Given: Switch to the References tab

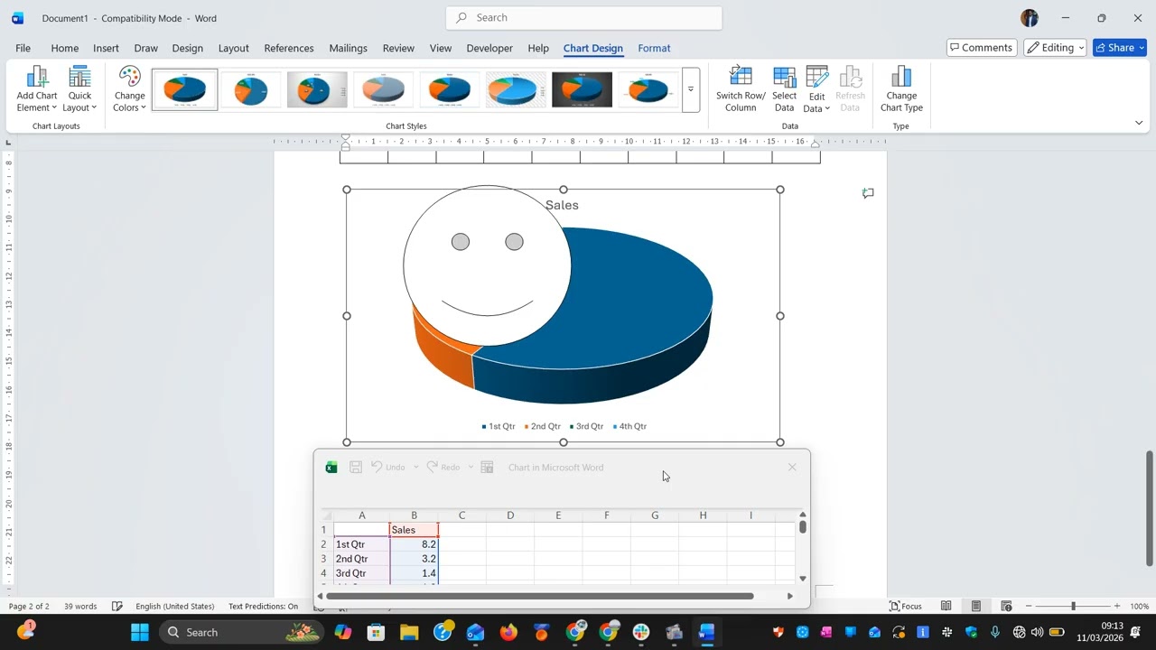Looking at the screenshot, I should [289, 48].
